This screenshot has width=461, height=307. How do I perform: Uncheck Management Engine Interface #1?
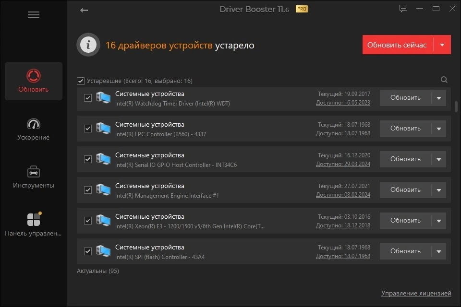87,190
